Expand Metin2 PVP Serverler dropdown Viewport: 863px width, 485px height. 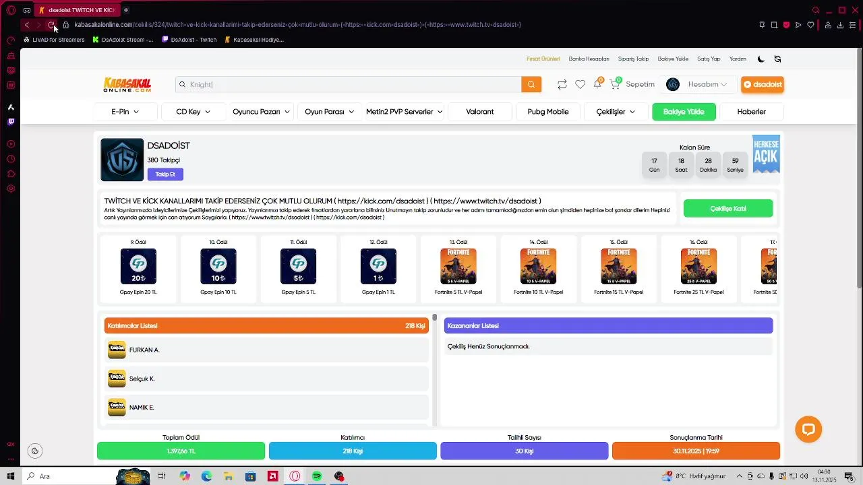click(x=405, y=112)
